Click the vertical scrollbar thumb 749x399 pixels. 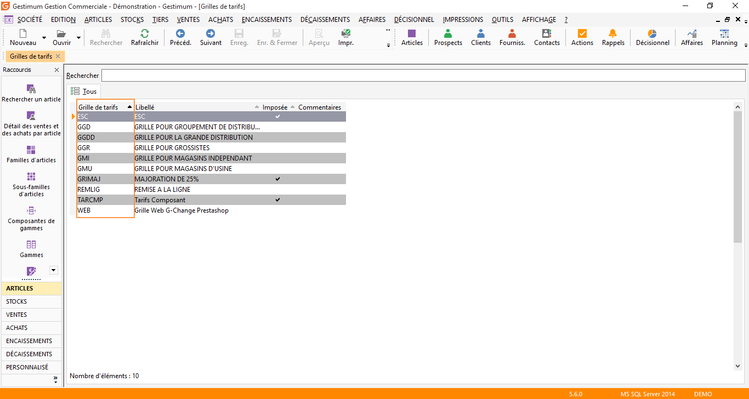pos(737,176)
